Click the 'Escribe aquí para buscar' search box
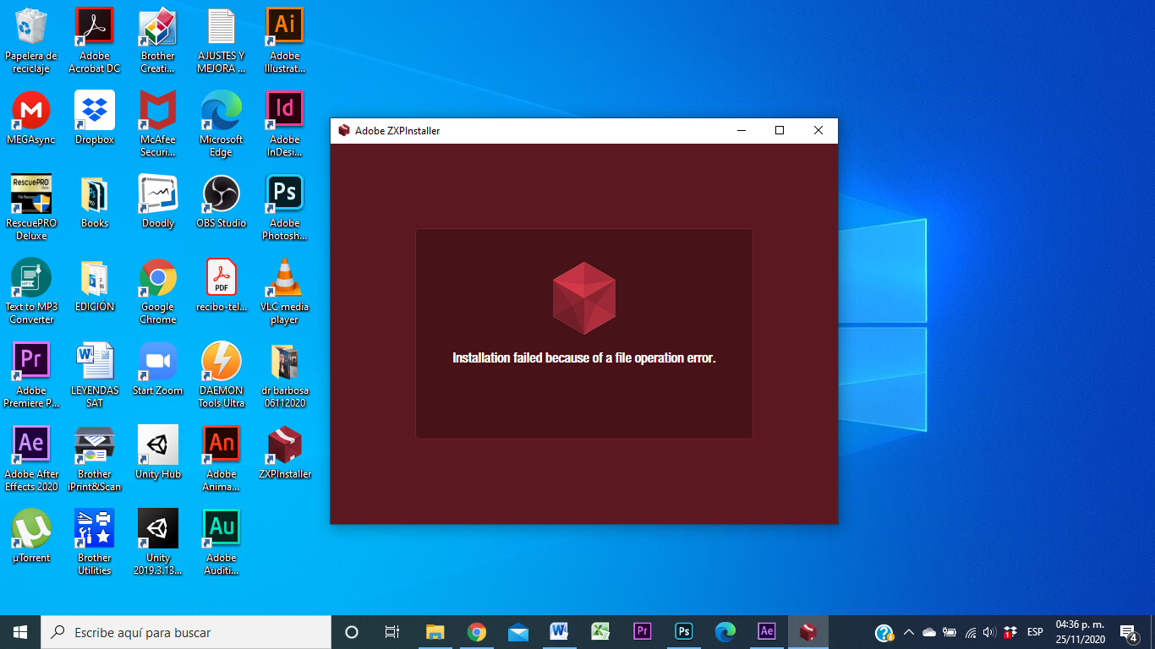The width and height of the screenshot is (1155, 649). (x=186, y=632)
